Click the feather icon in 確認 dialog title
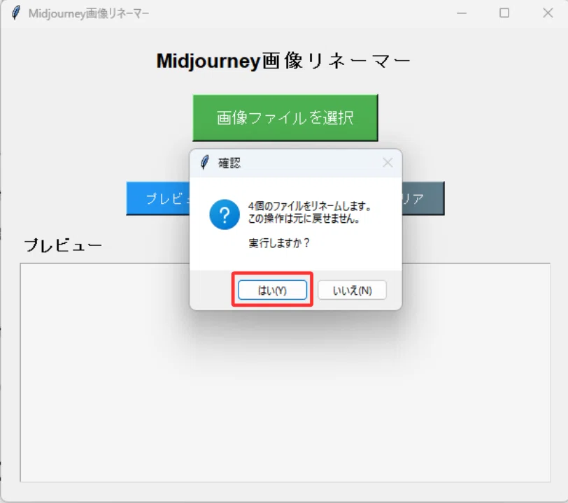The width and height of the screenshot is (568, 503). 205,163
